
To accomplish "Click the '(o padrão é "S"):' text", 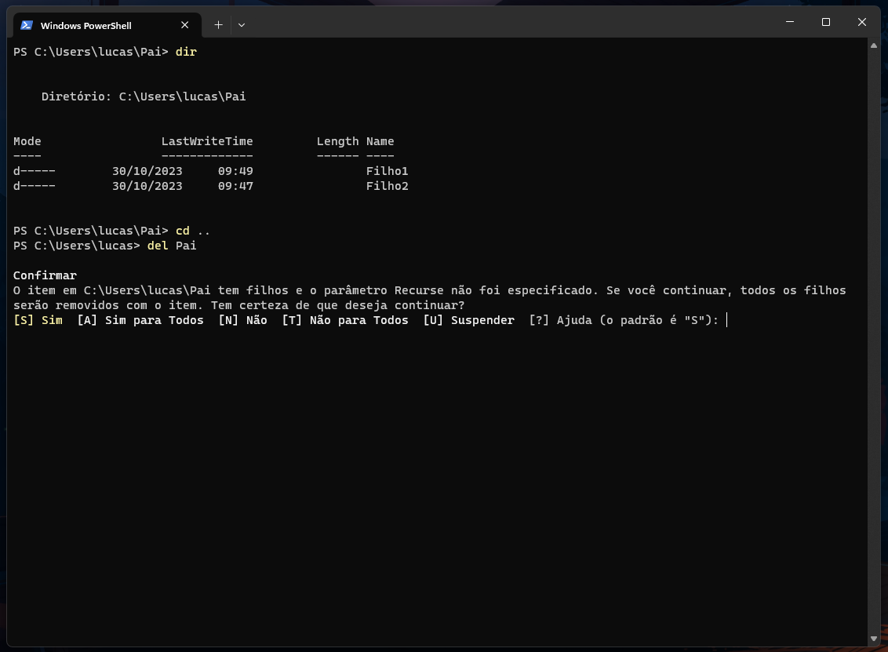I will click(x=659, y=320).
